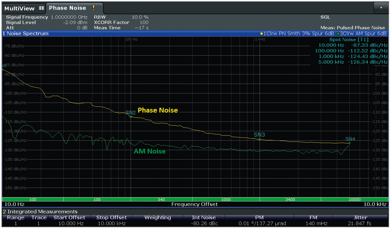Click the SGL indicator
Viewport: 390px width, 228px height.
325,17
